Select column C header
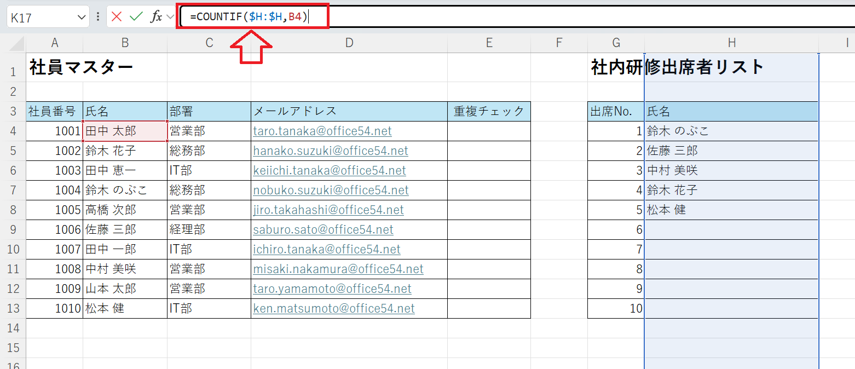 [209, 43]
